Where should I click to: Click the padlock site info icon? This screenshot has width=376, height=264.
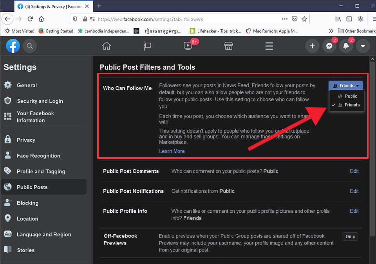coord(85,19)
